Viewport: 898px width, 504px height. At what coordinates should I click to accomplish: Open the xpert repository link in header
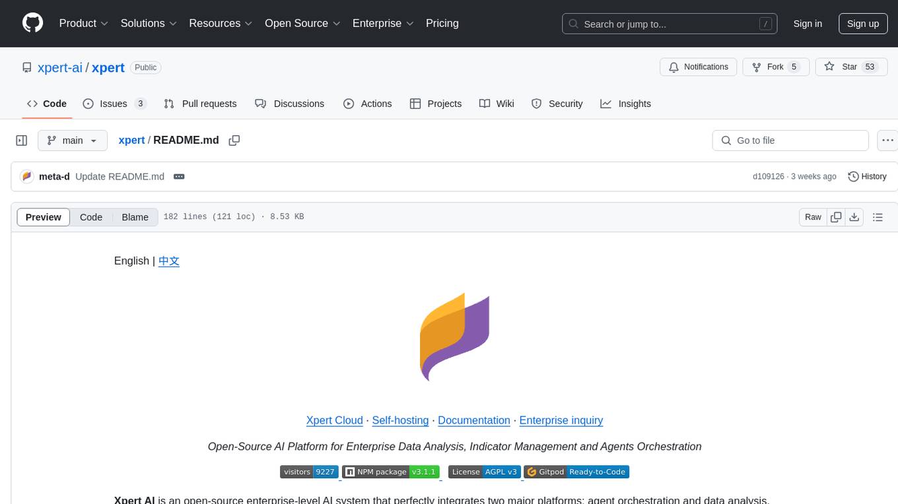(x=108, y=67)
